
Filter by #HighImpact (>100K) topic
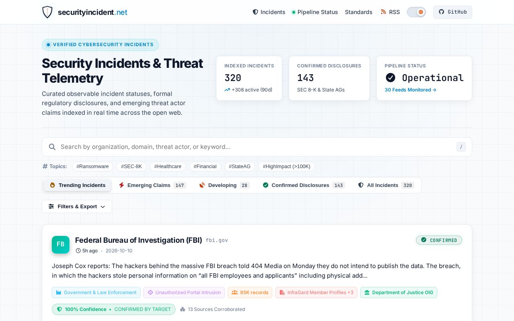coord(286,166)
